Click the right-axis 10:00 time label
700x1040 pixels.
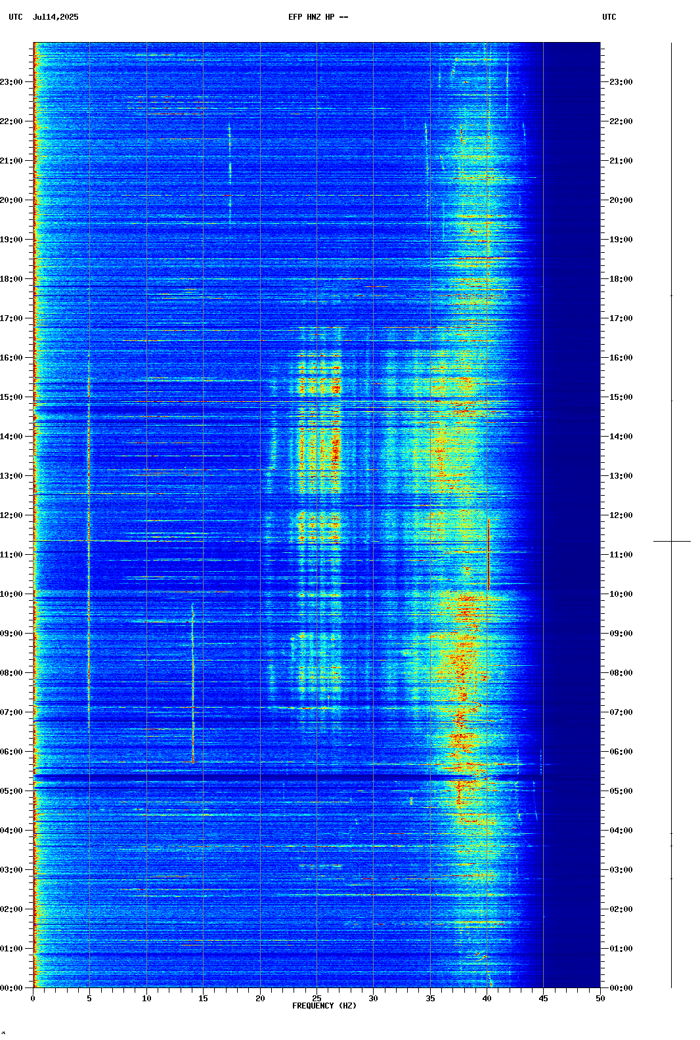pos(621,594)
